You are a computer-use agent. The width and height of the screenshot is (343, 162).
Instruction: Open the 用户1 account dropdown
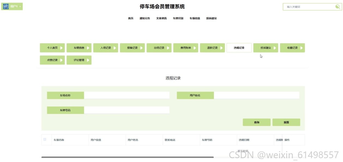point(12,6)
